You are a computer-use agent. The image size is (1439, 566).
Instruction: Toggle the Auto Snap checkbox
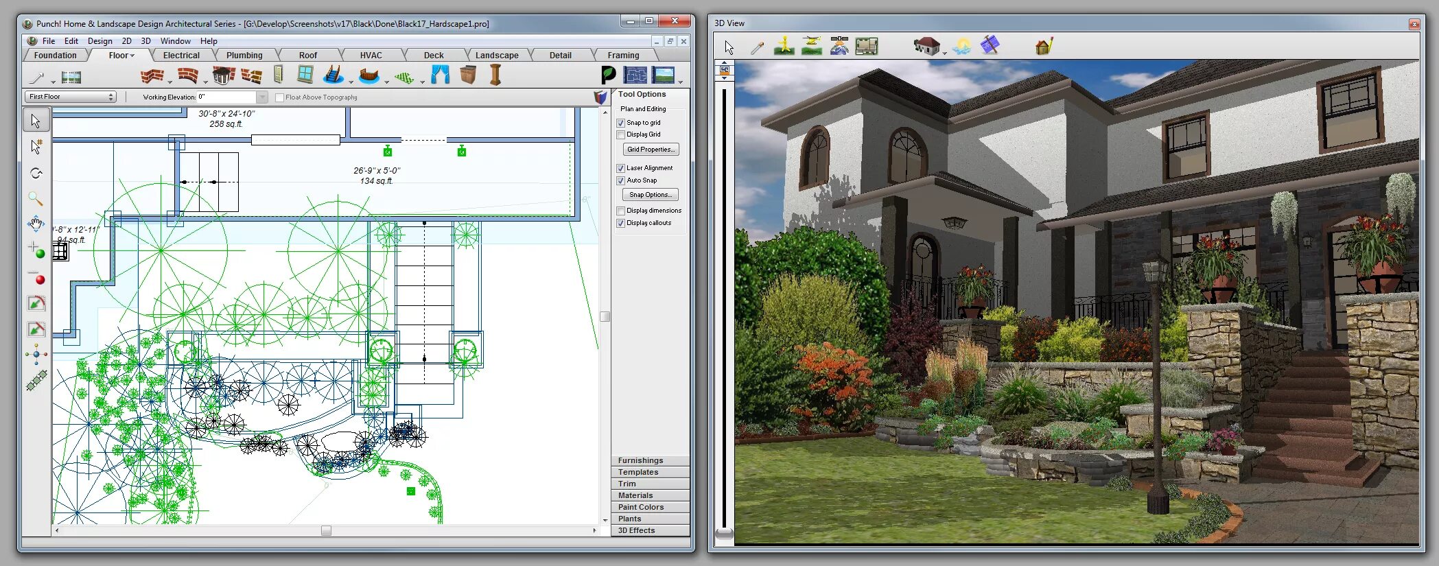pyautogui.click(x=620, y=181)
